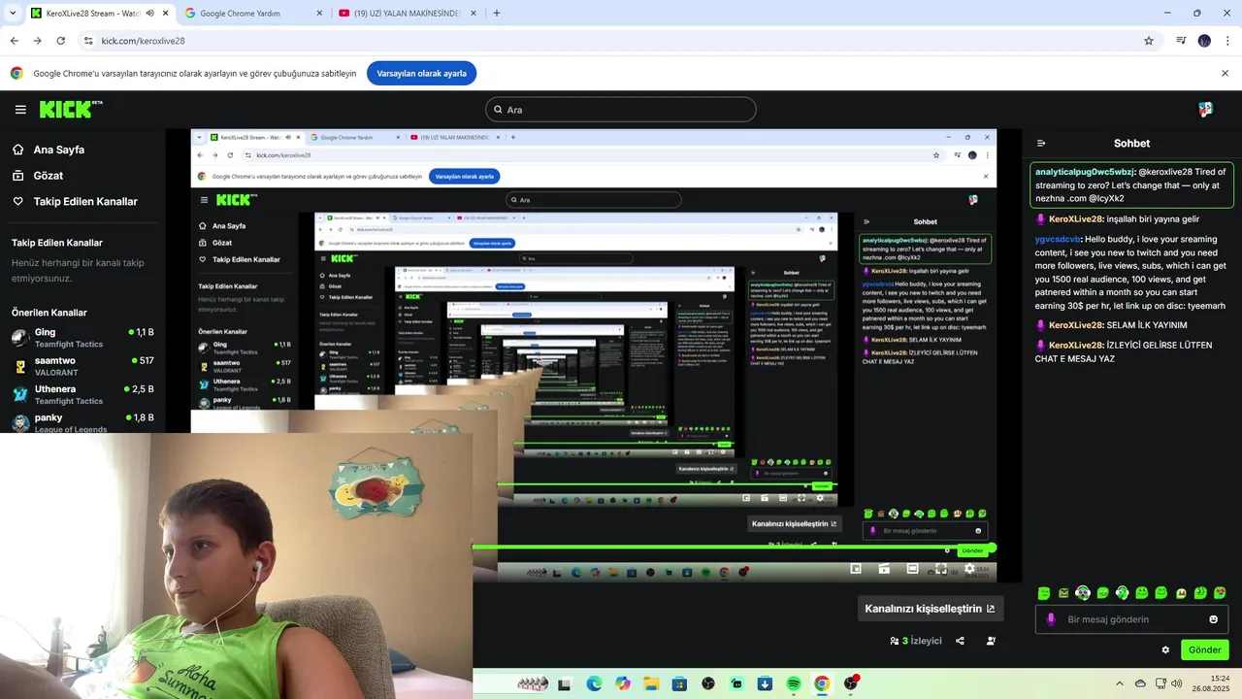Click the OneDrive cloud tray icon

coord(1140,683)
